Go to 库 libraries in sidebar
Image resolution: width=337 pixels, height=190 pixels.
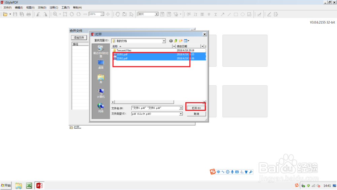coord(101,79)
